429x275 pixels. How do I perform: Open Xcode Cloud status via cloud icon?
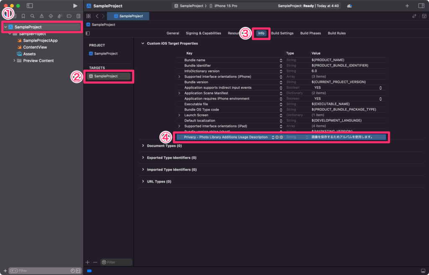[349, 5]
